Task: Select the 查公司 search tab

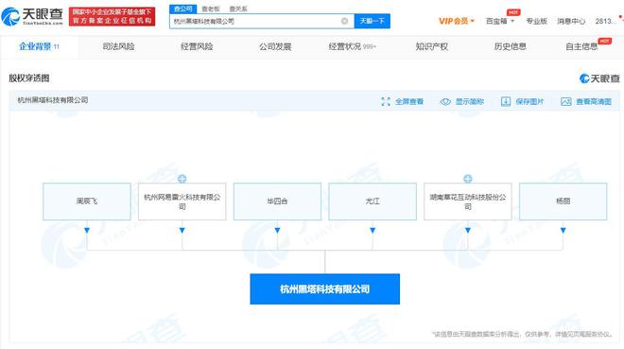Action: (x=183, y=9)
